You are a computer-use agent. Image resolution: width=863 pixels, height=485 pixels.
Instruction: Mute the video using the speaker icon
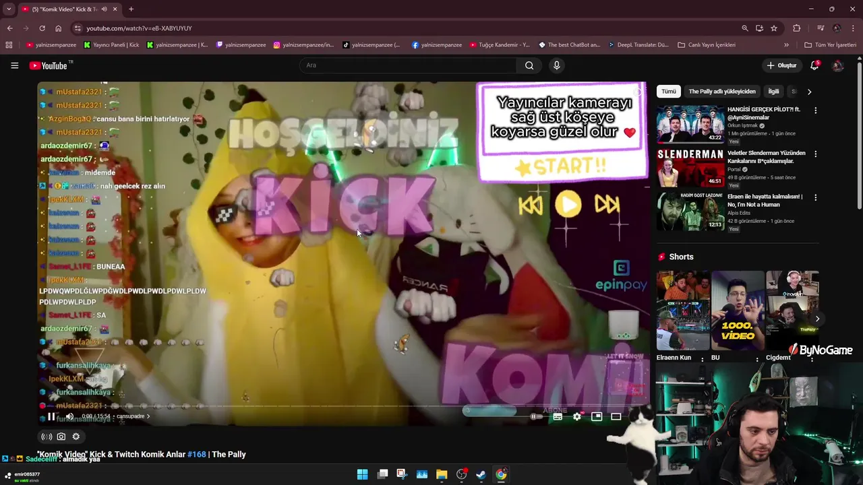point(69,416)
